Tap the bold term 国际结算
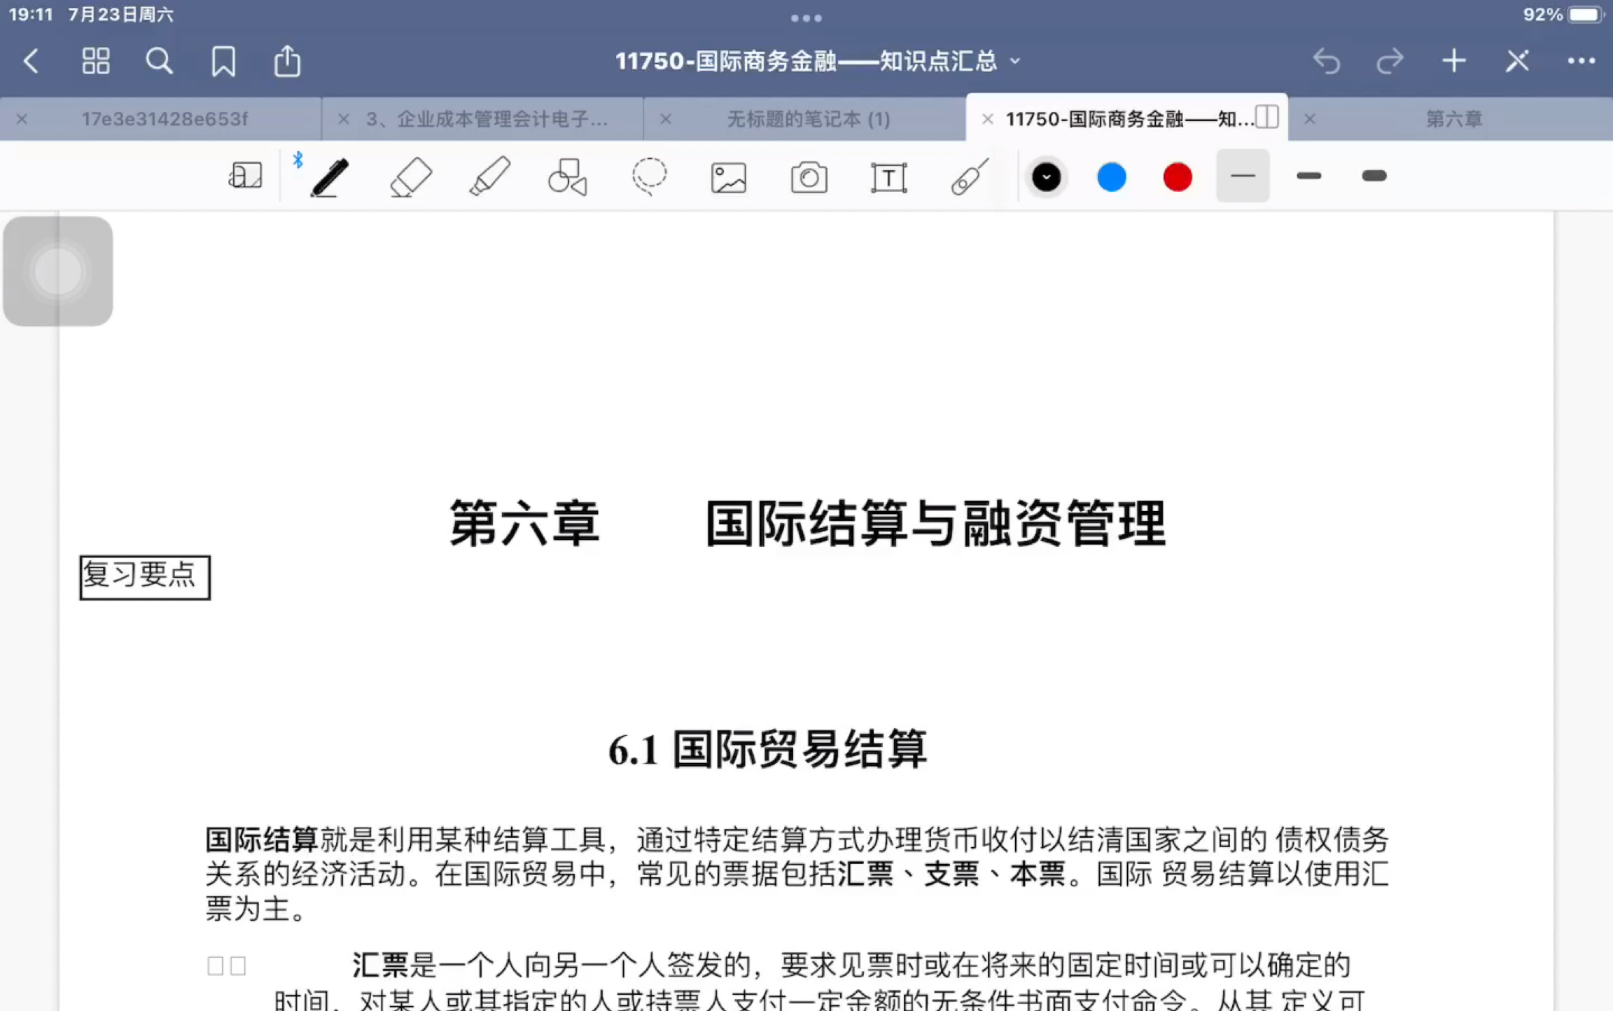Screen dimensions: 1613x1011 [x=262, y=839]
